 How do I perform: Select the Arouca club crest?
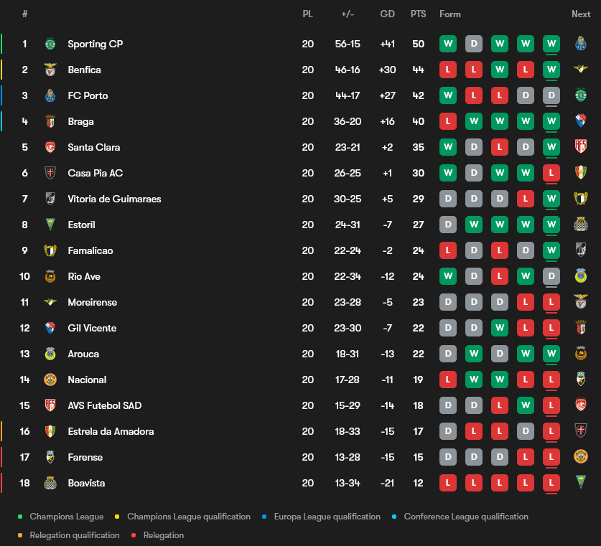pyautogui.click(x=50, y=354)
